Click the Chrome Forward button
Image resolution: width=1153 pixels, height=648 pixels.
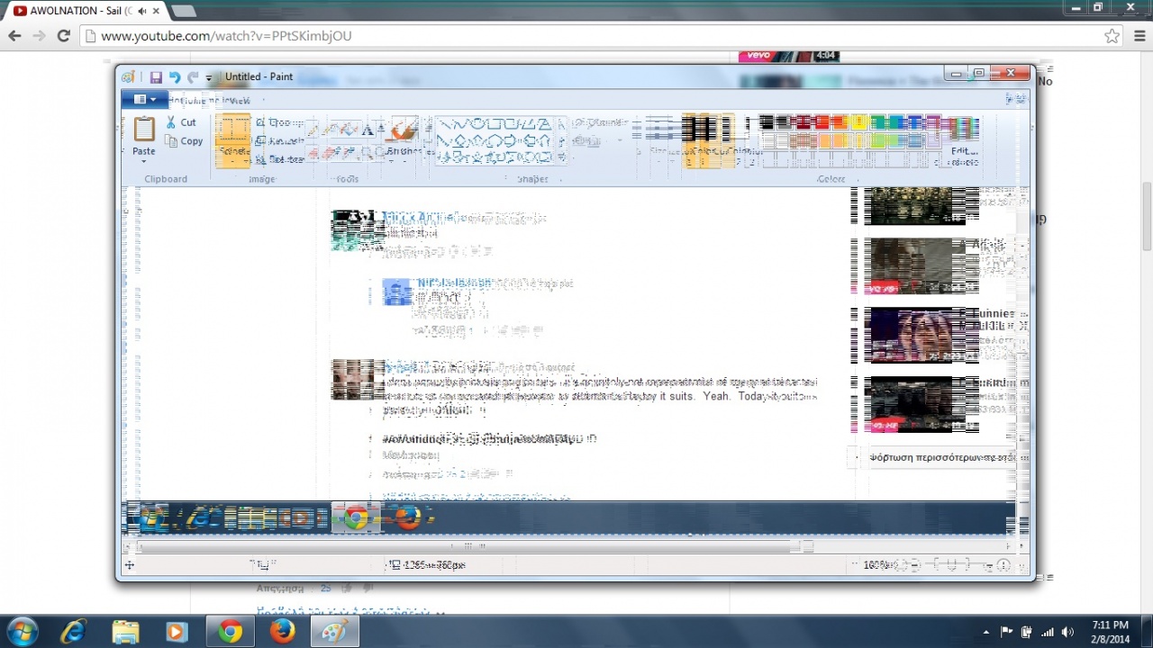(39, 36)
